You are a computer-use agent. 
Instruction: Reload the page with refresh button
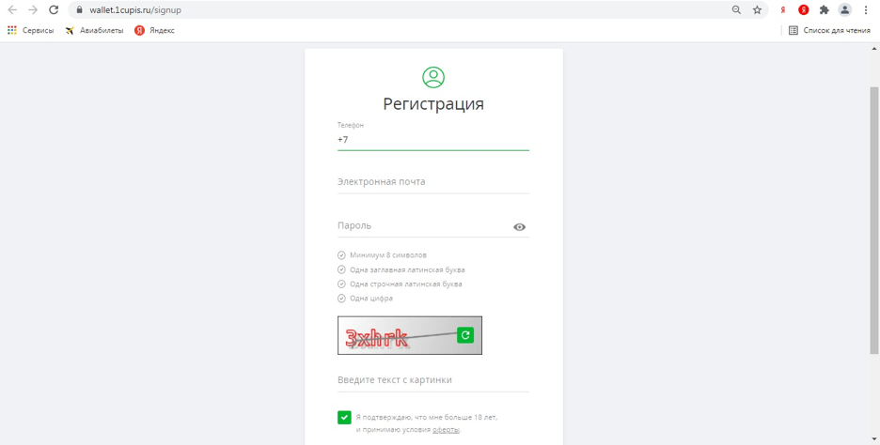click(54, 9)
